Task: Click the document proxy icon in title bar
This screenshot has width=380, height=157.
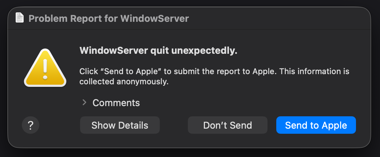Action: (20, 18)
